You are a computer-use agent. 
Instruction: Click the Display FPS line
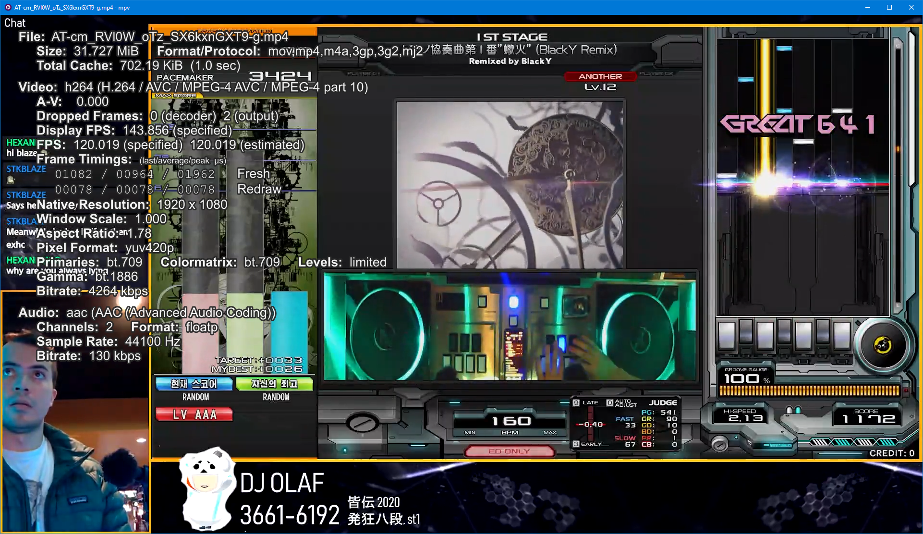[x=134, y=130]
